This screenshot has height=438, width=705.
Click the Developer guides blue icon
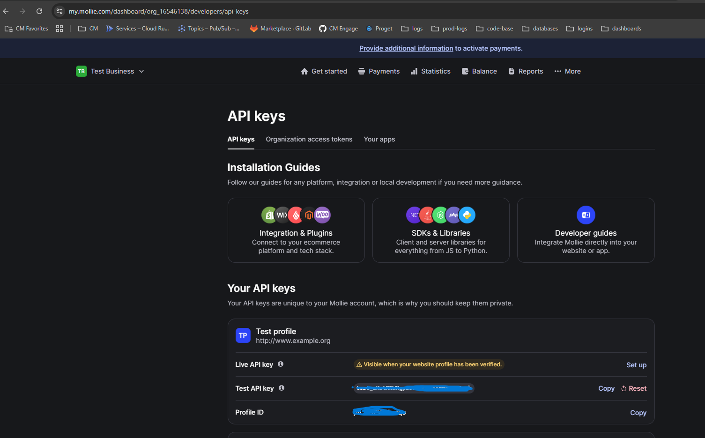point(586,215)
